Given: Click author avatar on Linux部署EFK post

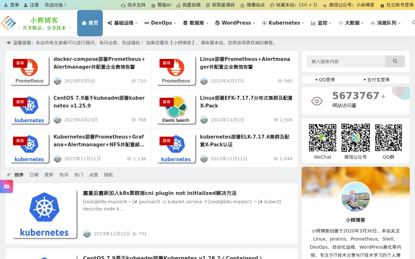Looking at the screenshot, I should click(x=204, y=120).
